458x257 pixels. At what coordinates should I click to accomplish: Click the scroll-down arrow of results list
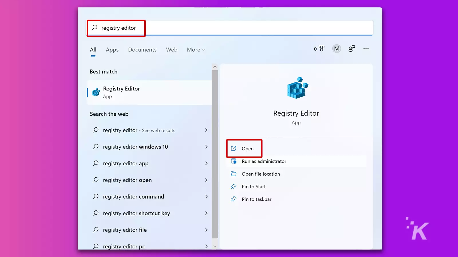pyautogui.click(x=215, y=246)
